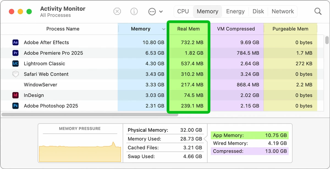
Task: Open the Disk tab
Action: [258, 11]
